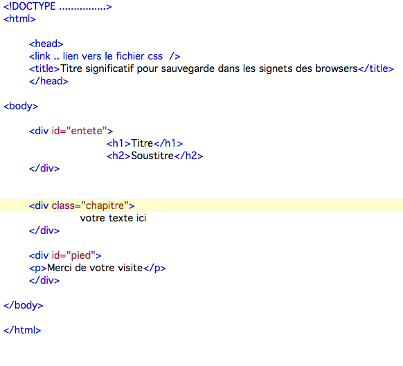Click the closing html tag

point(22,330)
